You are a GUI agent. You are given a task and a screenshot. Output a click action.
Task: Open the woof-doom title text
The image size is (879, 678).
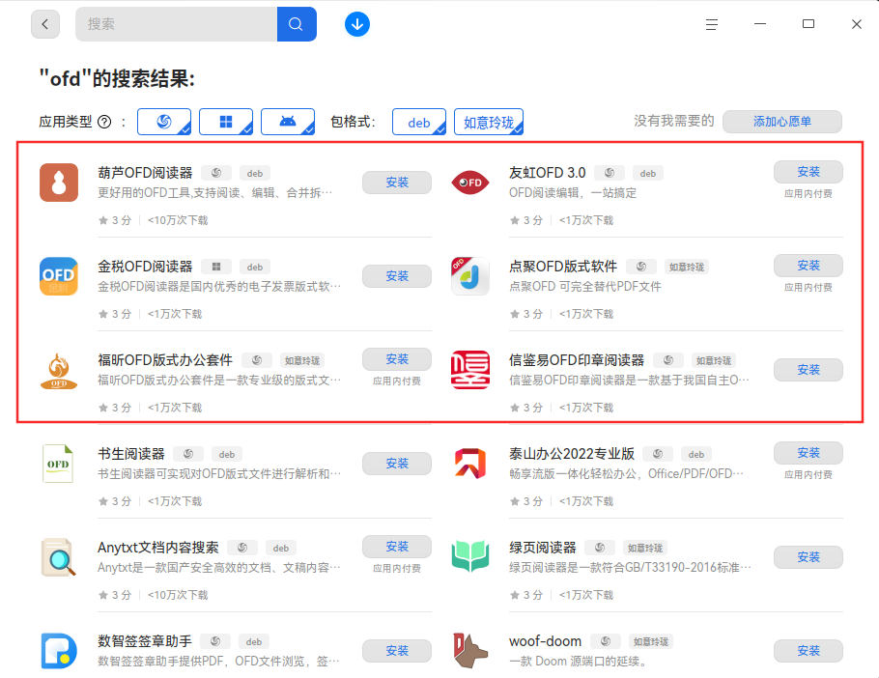[546, 641]
